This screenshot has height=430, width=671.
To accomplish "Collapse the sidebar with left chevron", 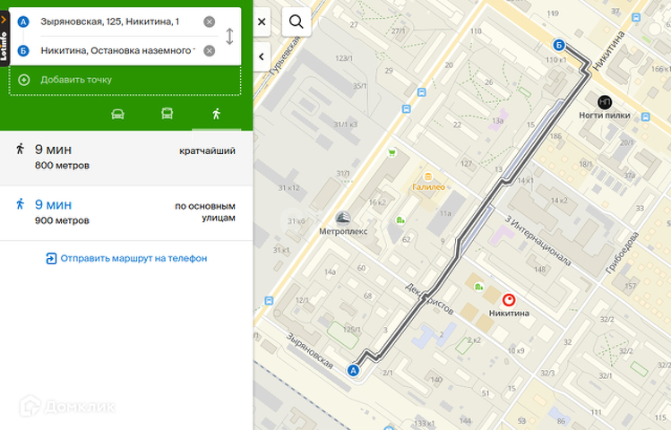I will click(262, 56).
